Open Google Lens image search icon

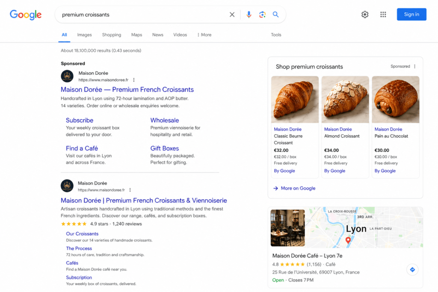click(x=262, y=15)
